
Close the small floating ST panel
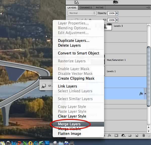41,78
